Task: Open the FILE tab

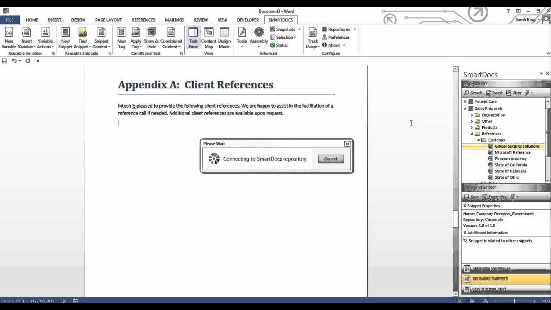Action: click(9, 20)
